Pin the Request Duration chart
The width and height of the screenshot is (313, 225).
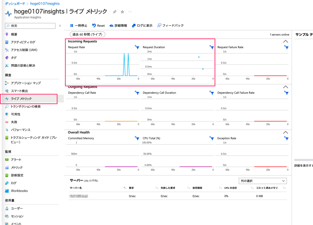click(x=212, y=47)
